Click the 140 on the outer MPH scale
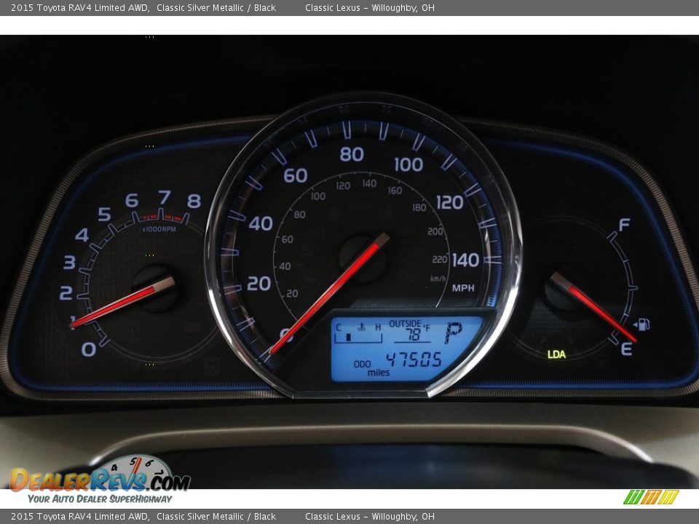This screenshot has height=524, width=699. coord(465,260)
